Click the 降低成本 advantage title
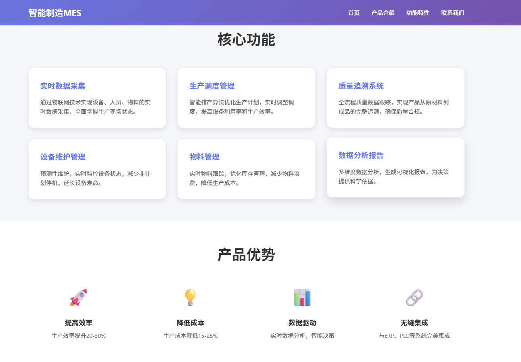 click(190, 323)
